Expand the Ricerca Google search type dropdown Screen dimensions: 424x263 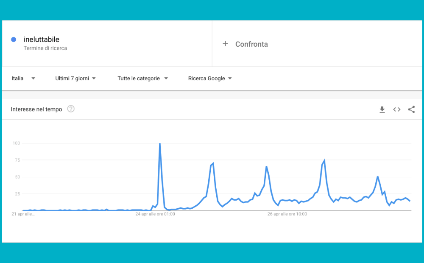coord(210,78)
